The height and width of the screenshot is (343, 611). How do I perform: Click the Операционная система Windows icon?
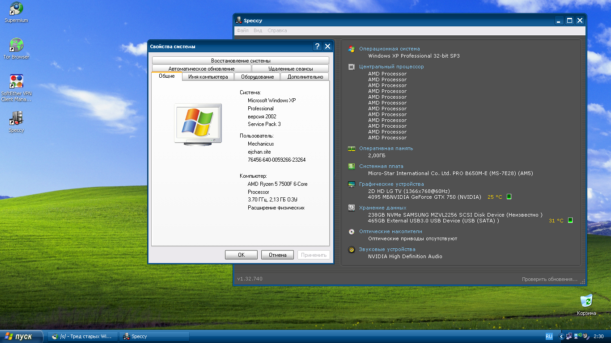(352, 49)
